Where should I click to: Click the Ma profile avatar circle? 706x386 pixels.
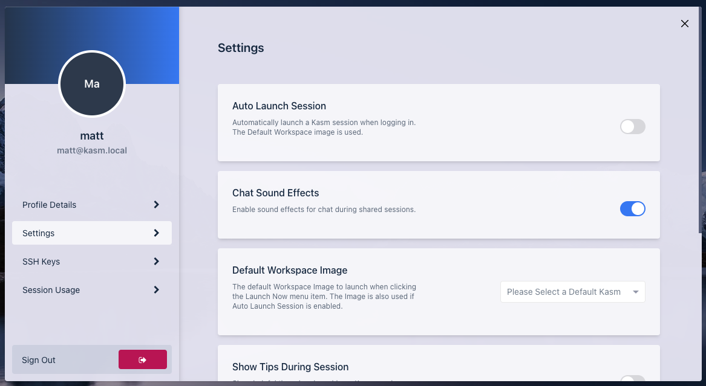[x=92, y=84]
